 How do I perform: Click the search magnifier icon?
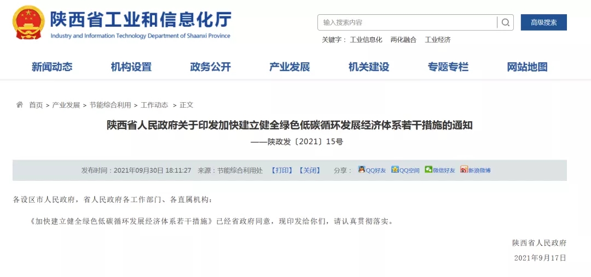[x=505, y=22]
